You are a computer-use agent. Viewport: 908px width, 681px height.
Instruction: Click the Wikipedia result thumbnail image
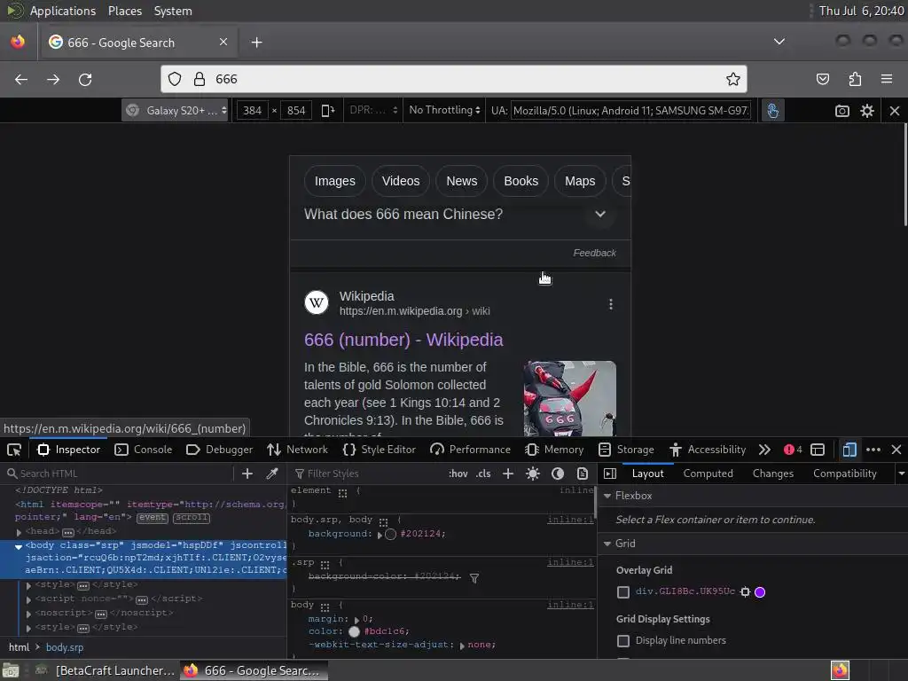point(570,398)
